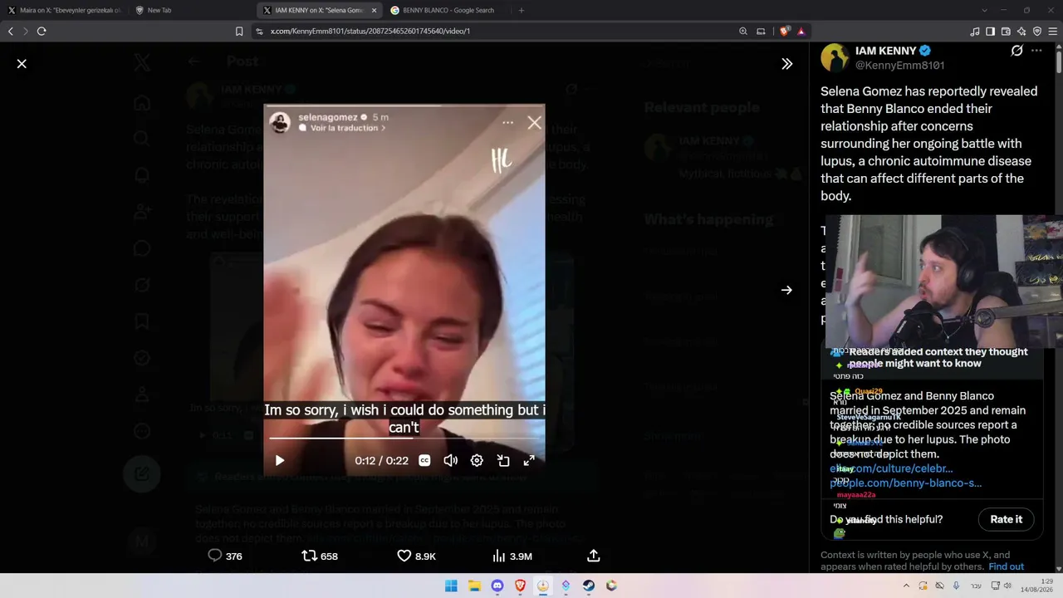Toggle closed captions on the video
Viewport: 1063px width, 598px height.
pyautogui.click(x=424, y=460)
